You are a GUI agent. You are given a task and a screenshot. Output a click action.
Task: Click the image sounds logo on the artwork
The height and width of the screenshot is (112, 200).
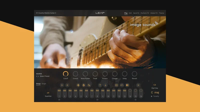pyautogui.click(x=144, y=24)
